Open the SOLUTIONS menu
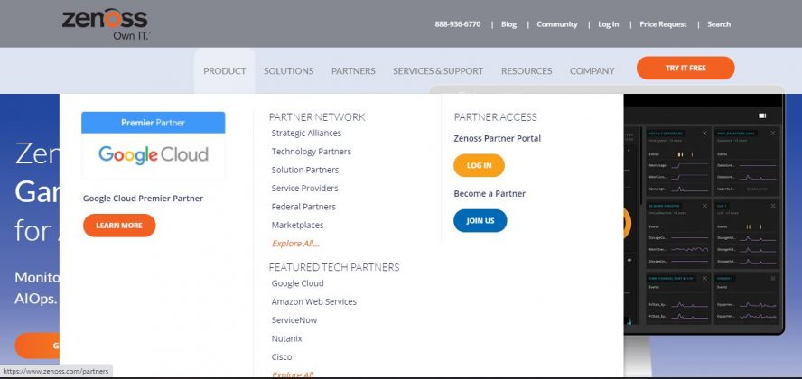Viewport: 802px width, 379px height. click(x=288, y=71)
